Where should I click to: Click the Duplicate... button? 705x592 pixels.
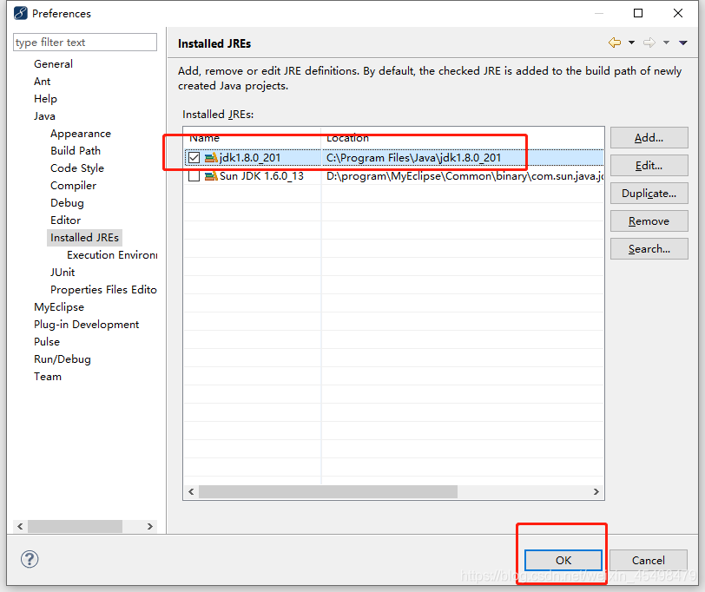(x=649, y=194)
